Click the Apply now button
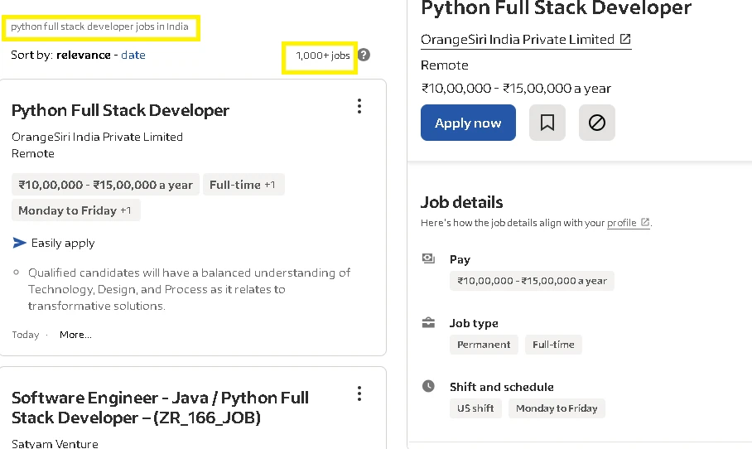This screenshot has height=449, width=752. click(468, 123)
